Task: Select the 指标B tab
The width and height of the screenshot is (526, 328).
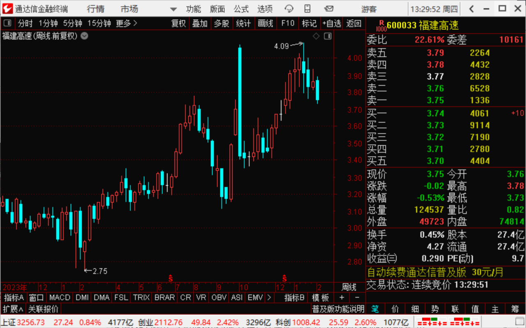Action: 295,297
